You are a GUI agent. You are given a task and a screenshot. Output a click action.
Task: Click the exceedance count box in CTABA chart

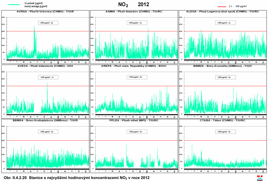coord(225,132)
